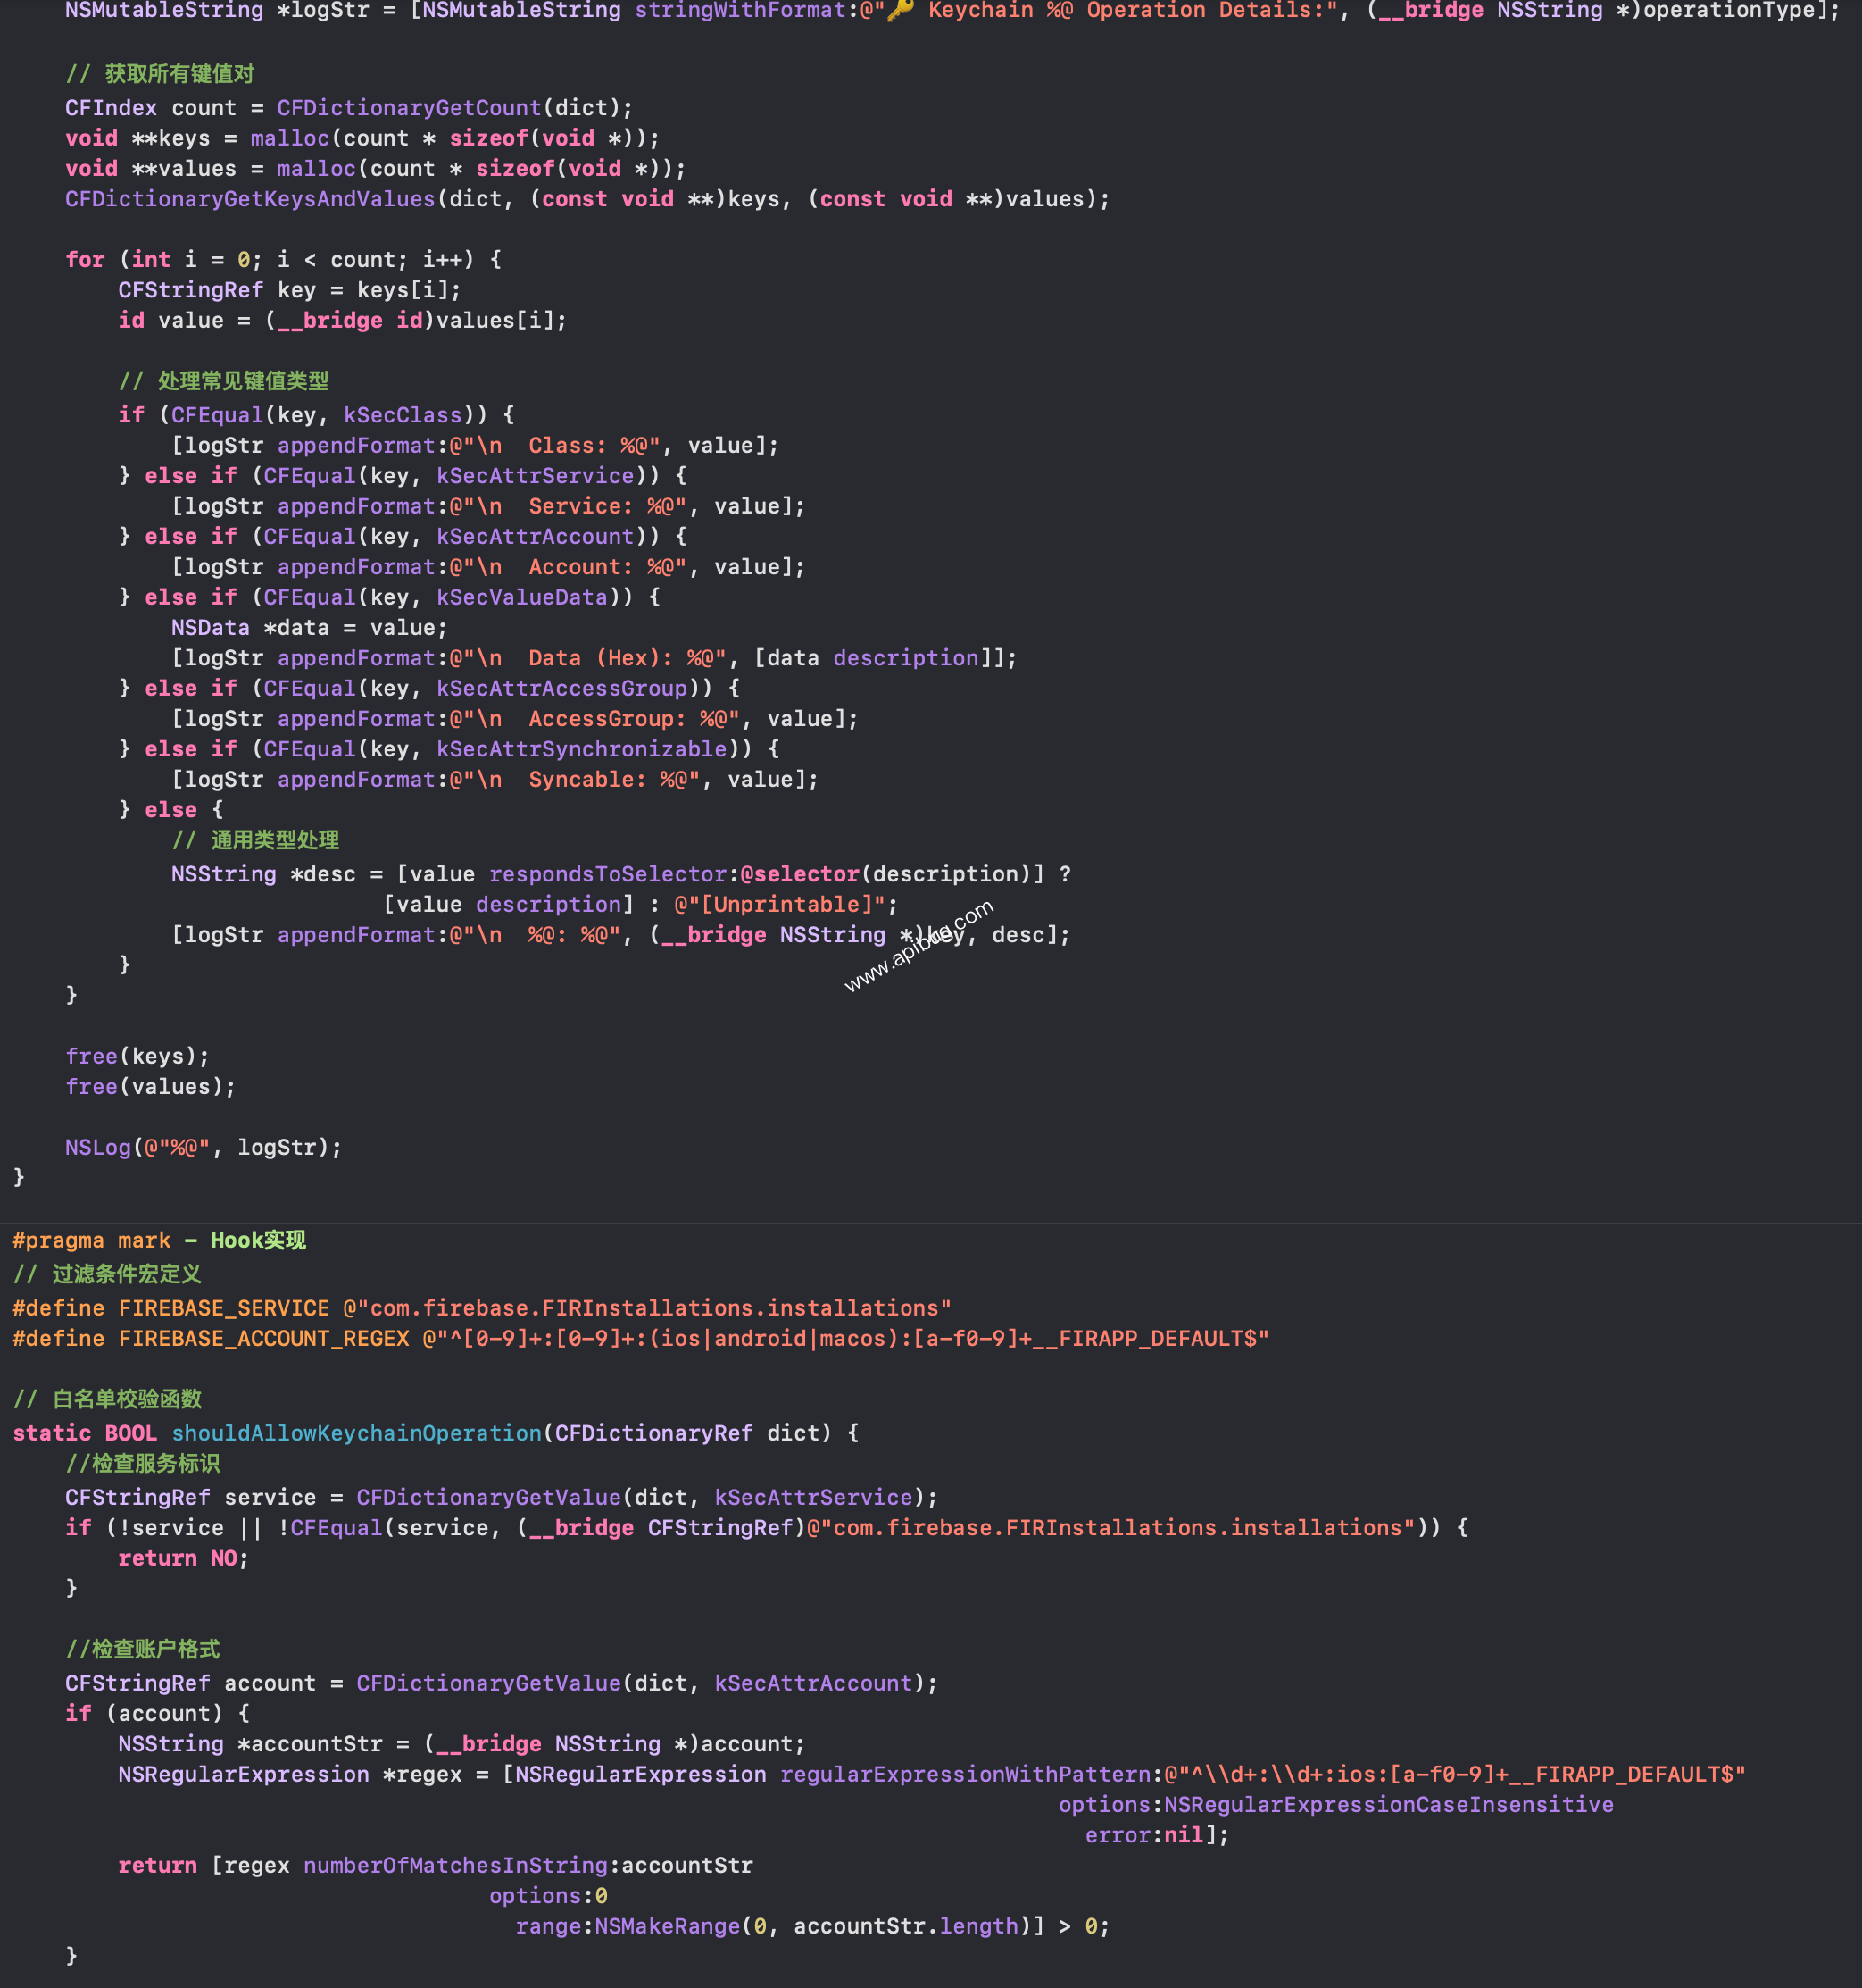
Task: Click the line 'NSData *data = value;'
Action: click(309, 628)
